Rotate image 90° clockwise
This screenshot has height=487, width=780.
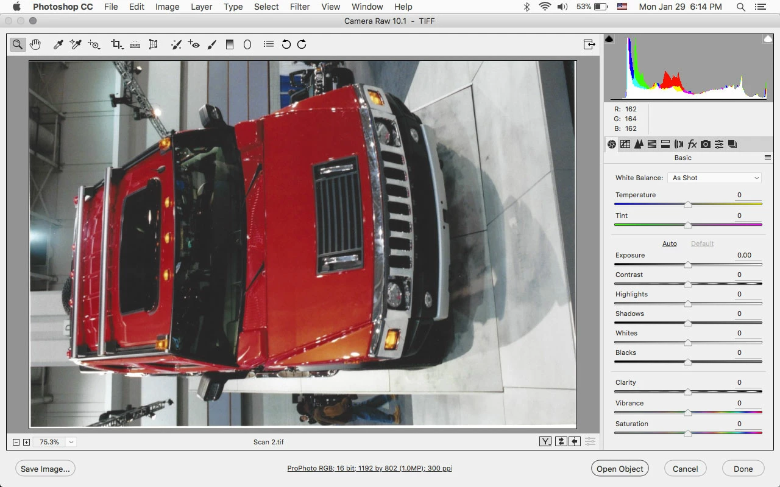[302, 44]
